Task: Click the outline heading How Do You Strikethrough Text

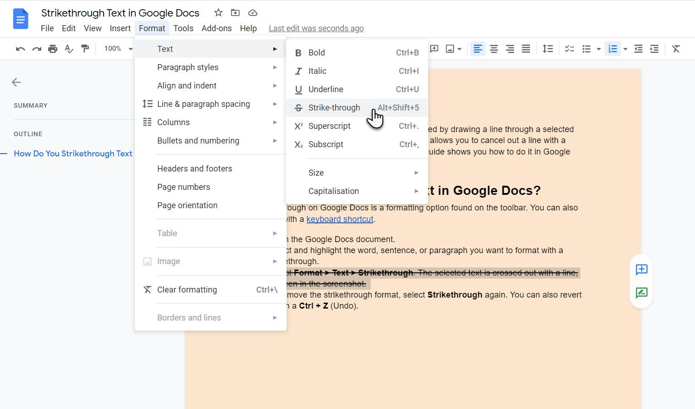Action: [x=73, y=153]
